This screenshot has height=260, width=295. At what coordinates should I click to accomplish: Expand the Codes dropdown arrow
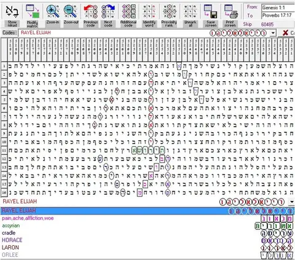click(273, 33)
